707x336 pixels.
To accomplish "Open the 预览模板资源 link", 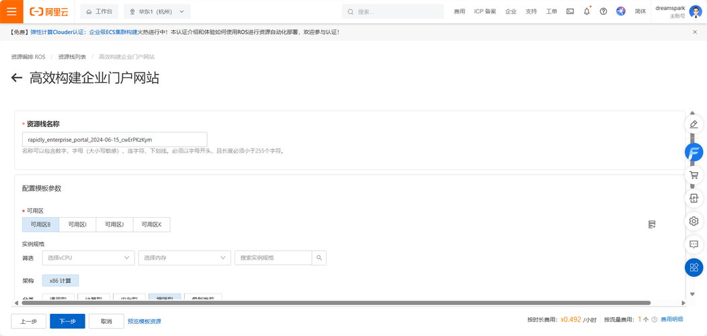I will pos(144,322).
